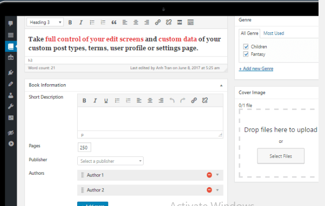
Task: Open the Select a publisher dropdown
Action: (x=110, y=161)
